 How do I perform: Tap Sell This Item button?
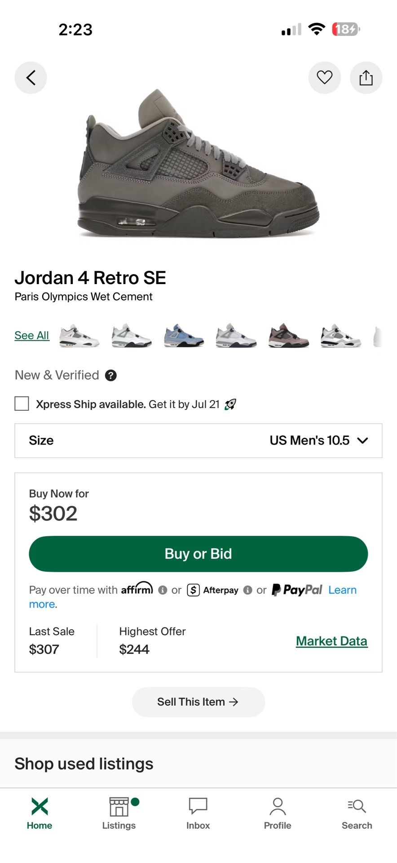(x=198, y=702)
